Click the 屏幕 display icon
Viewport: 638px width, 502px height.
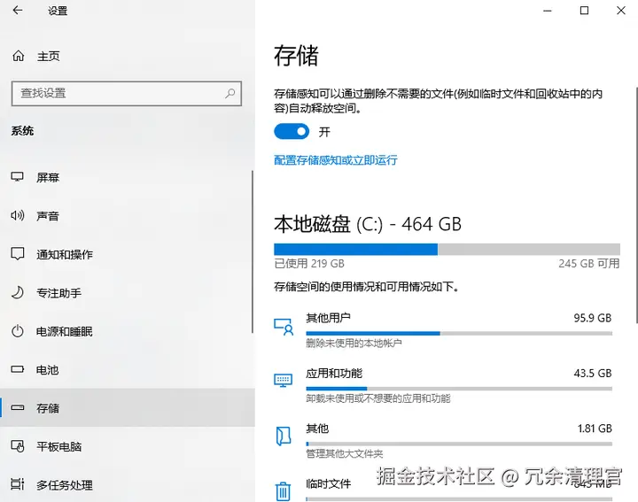(x=18, y=177)
